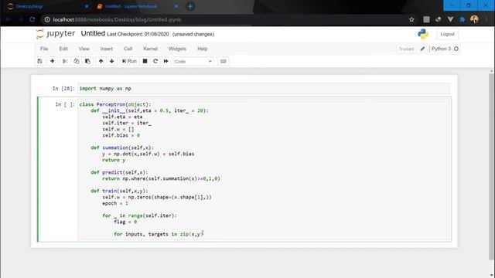Restart the kernel icon
The image size is (495, 278).
pyautogui.click(x=155, y=61)
